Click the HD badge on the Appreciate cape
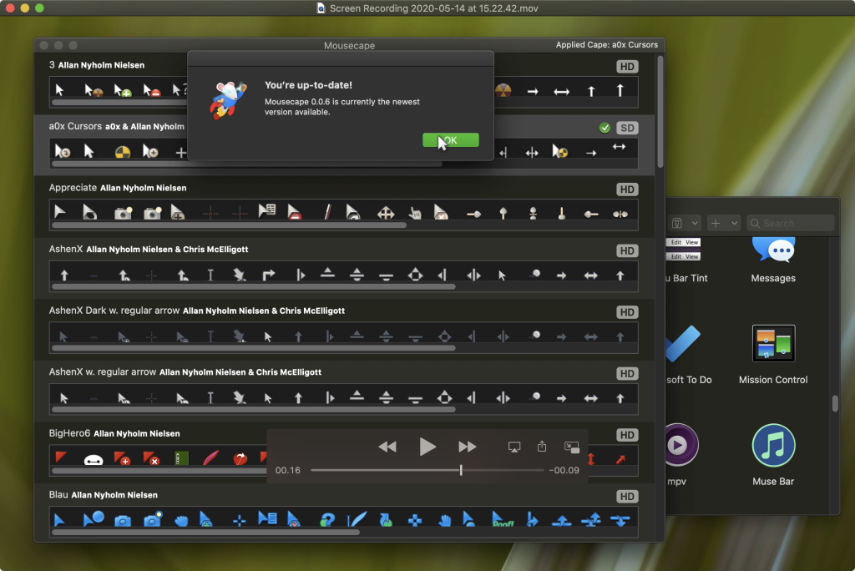This screenshot has width=855, height=571. (627, 189)
